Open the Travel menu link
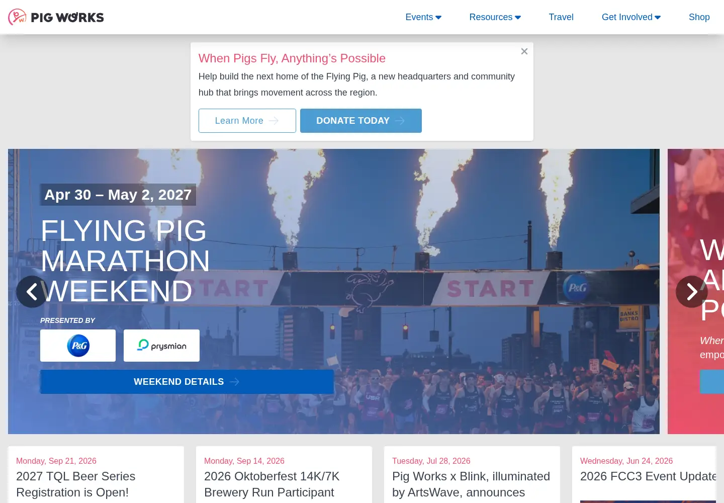This screenshot has width=724, height=503. [x=561, y=17]
